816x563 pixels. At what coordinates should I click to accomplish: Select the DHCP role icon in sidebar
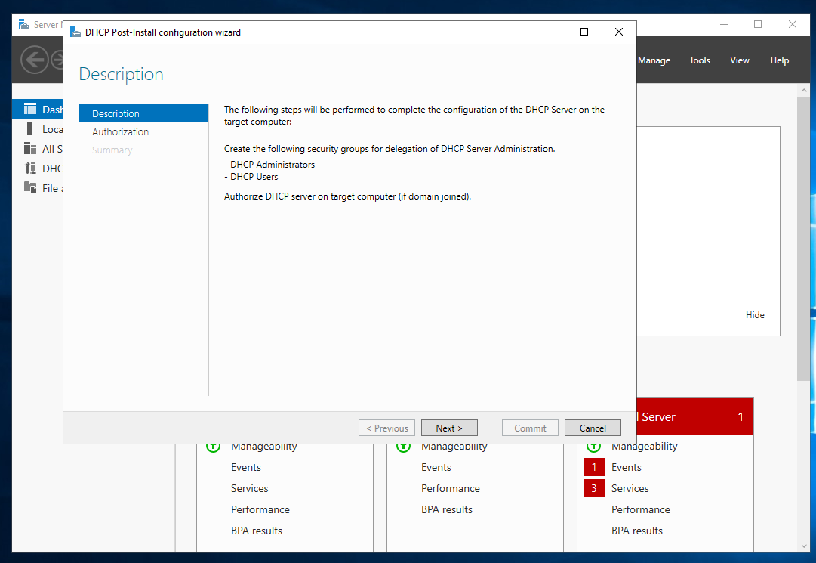[30, 169]
